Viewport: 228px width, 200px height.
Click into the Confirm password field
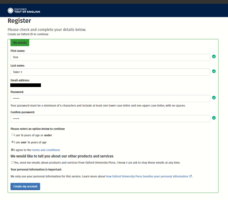(x=110, y=118)
